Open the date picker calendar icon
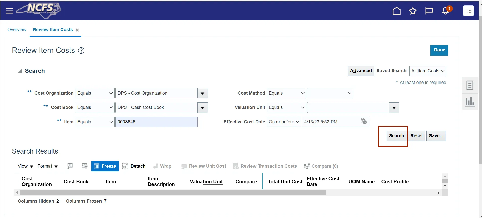Screen dimensions: 482x218 pos(363,121)
